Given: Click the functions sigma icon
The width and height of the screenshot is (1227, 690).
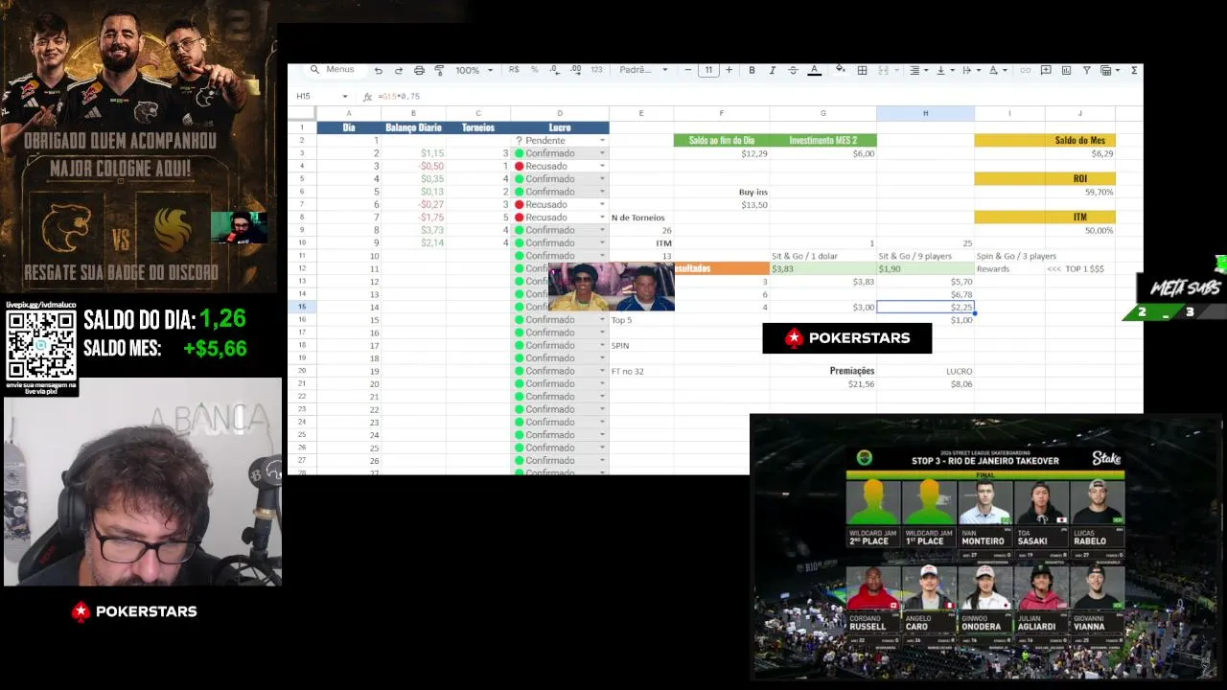Looking at the screenshot, I should pyautogui.click(x=1134, y=70).
